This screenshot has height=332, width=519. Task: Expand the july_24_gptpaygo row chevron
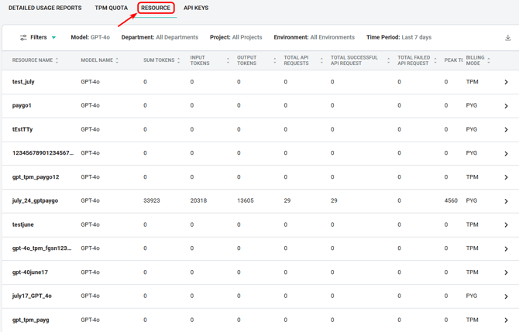click(x=506, y=201)
